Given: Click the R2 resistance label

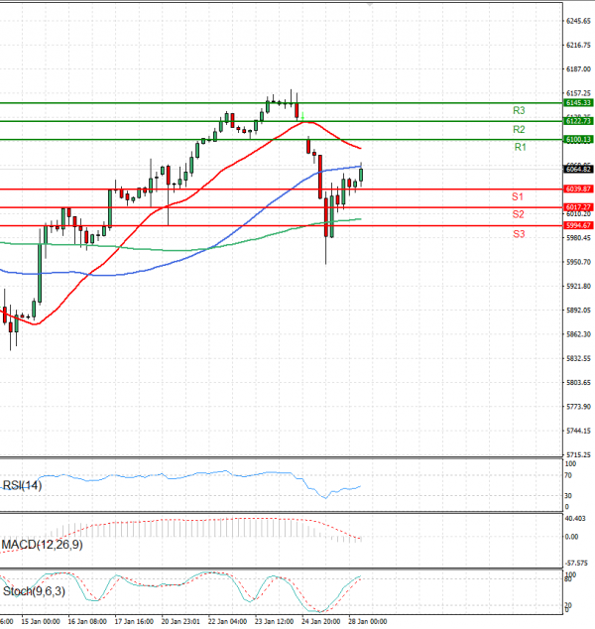Looking at the screenshot, I should tap(519, 129).
